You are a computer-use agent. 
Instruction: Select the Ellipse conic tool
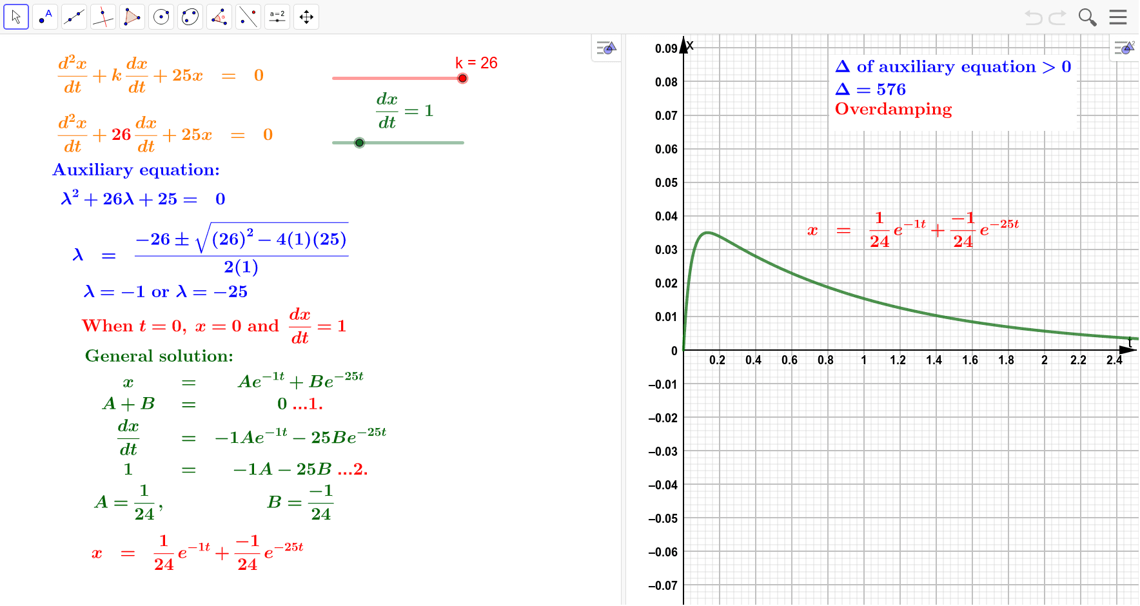190,17
